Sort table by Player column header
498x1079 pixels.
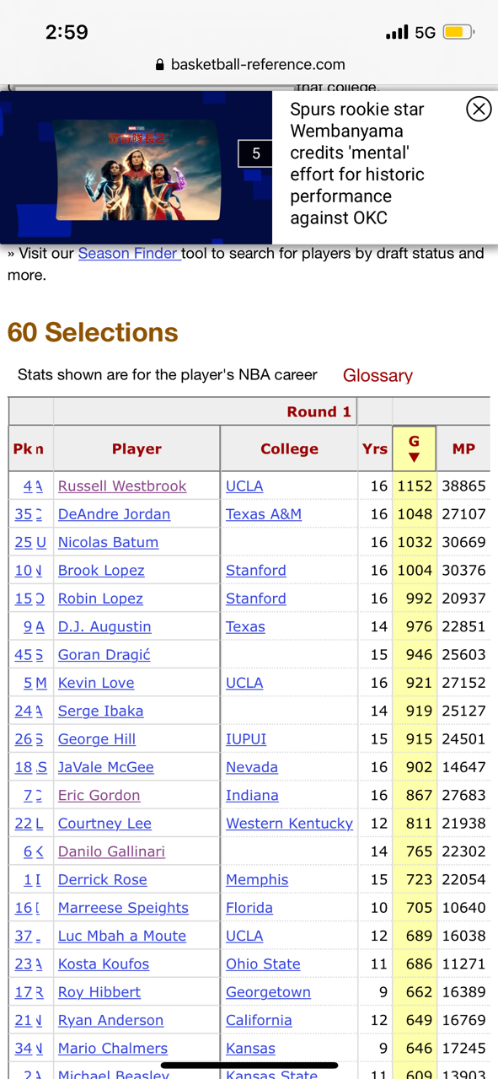137,449
